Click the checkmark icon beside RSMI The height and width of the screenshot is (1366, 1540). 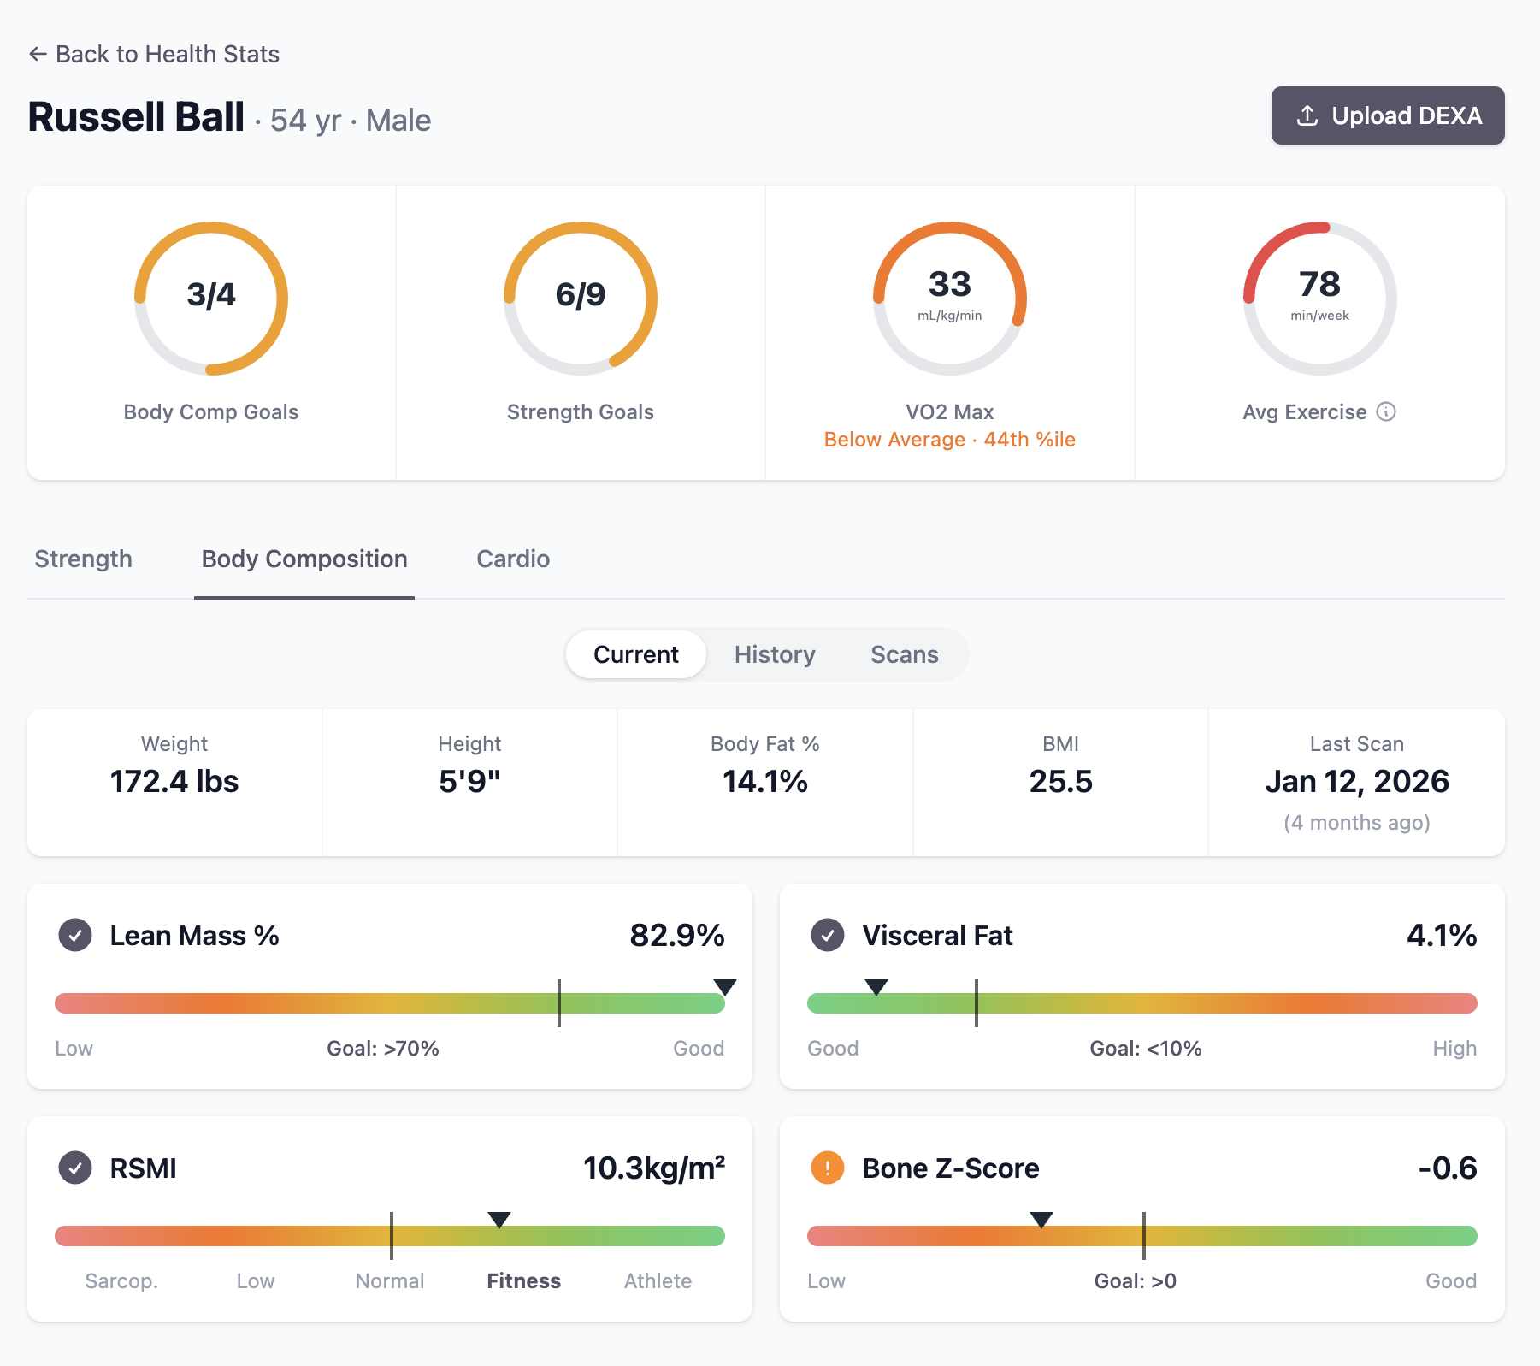tap(75, 1168)
